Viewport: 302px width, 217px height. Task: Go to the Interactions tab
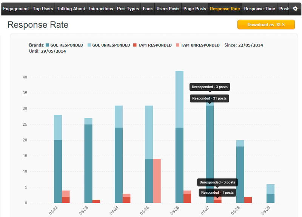[101, 9]
